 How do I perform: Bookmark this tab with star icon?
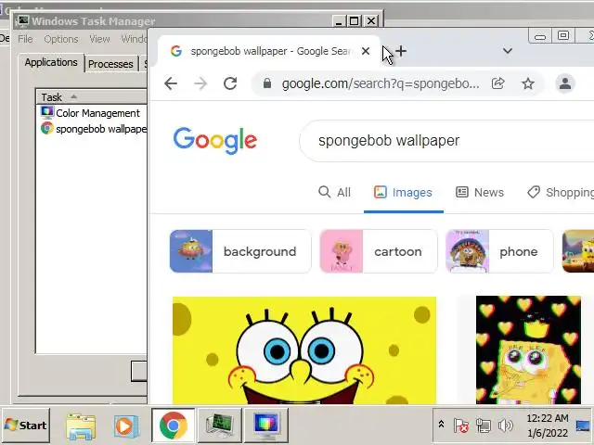[x=528, y=83]
